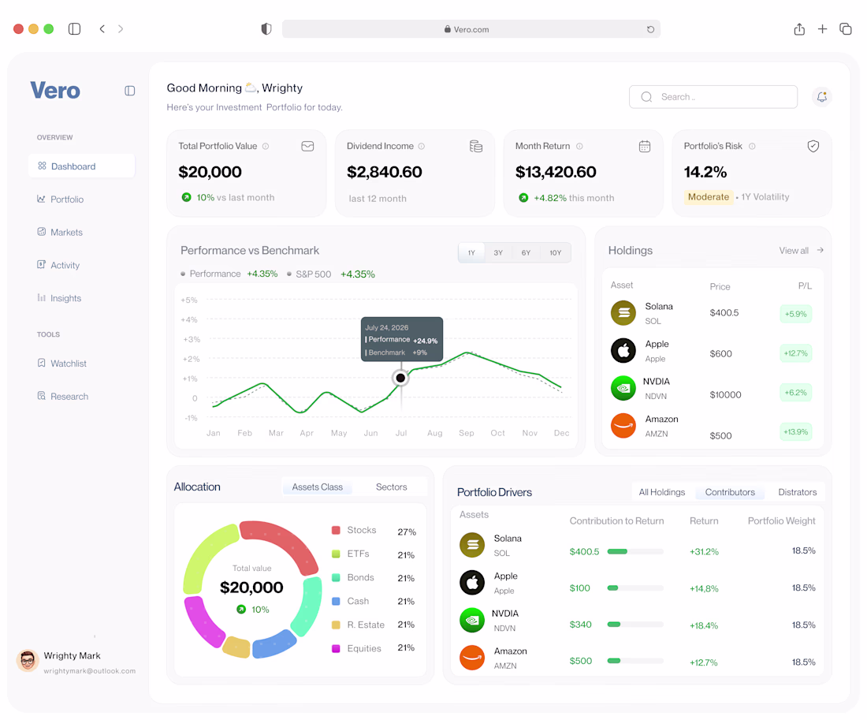The height and width of the screenshot is (720, 867).
Task: Switch chart range to 3Y
Action: [498, 252]
